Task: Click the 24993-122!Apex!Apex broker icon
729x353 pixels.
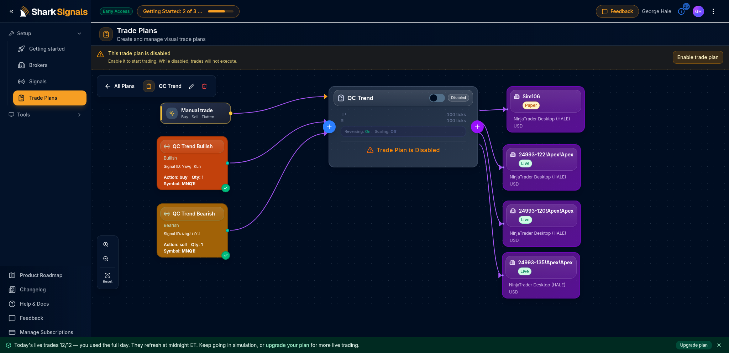Action: coord(513,155)
